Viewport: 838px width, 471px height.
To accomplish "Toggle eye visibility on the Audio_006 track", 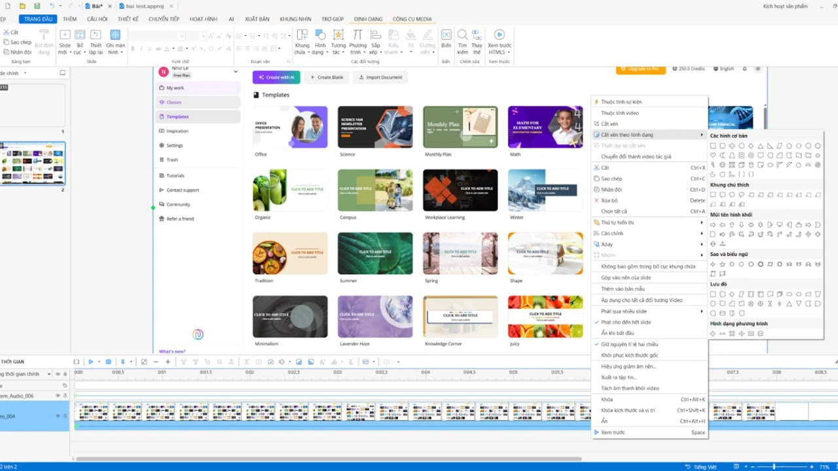I will pos(58,396).
